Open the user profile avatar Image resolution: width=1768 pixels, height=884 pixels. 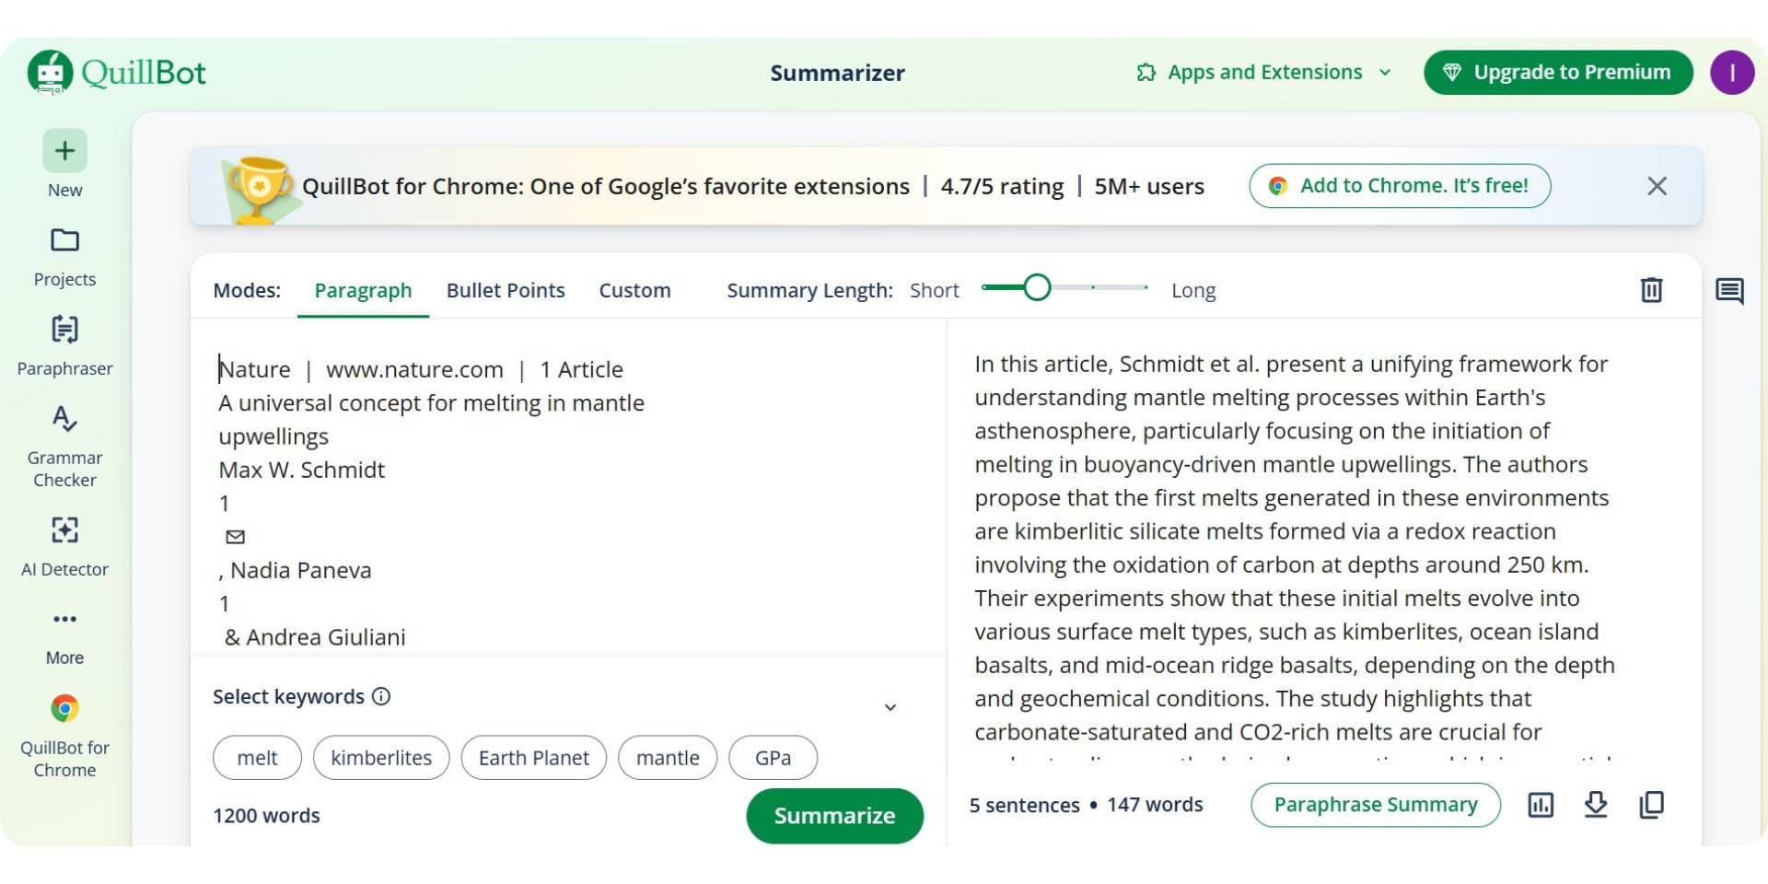(x=1733, y=72)
